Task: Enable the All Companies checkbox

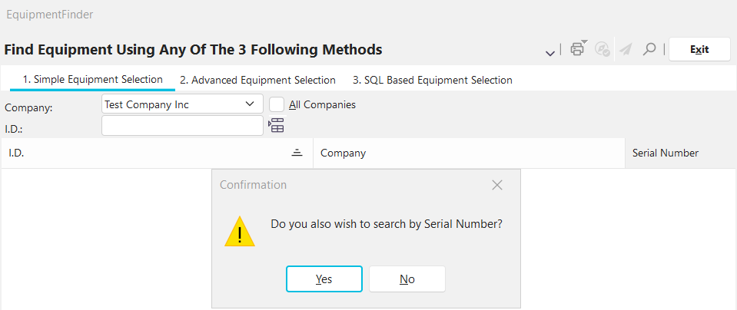Action: pyautogui.click(x=277, y=104)
